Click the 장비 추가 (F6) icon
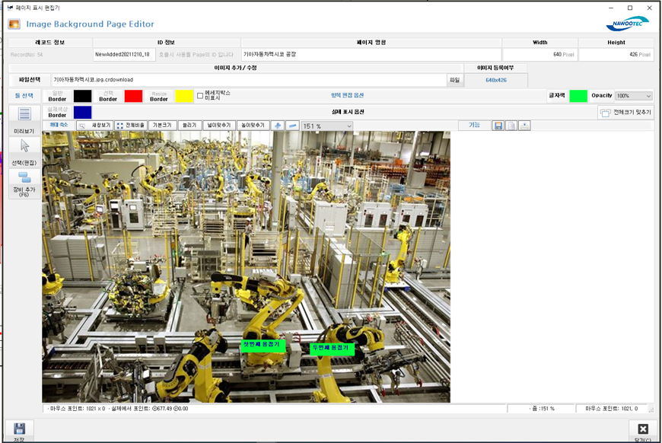Image resolution: width=662 pixels, height=443 pixels. point(24,177)
